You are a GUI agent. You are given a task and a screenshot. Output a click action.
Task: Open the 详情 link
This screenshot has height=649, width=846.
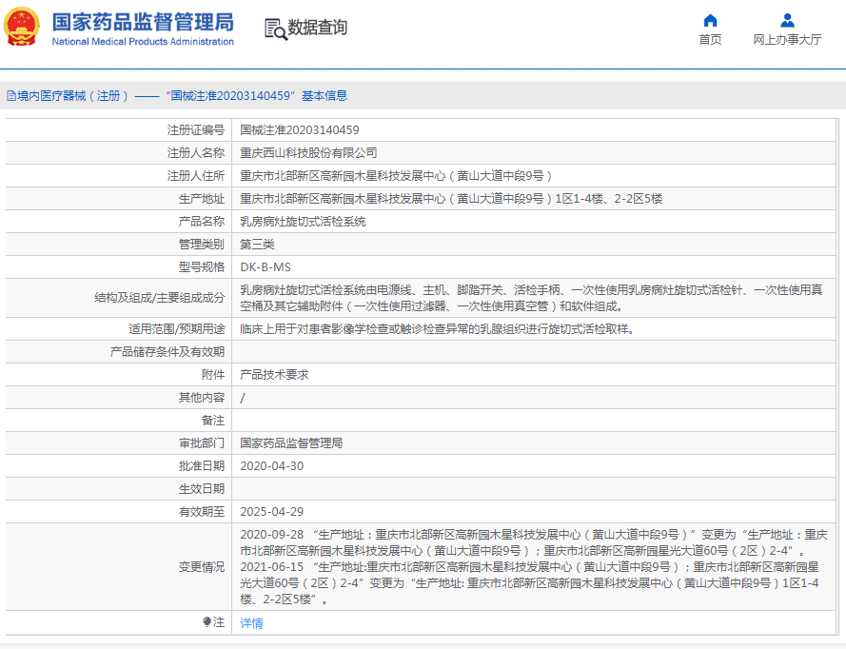pyautogui.click(x=251, y=623)
